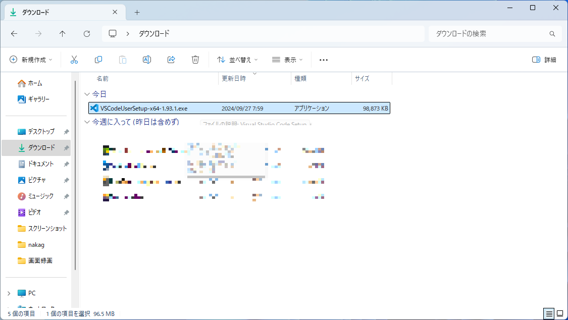
Task: Collapse the 今日 group
Action: pos(87,94)
